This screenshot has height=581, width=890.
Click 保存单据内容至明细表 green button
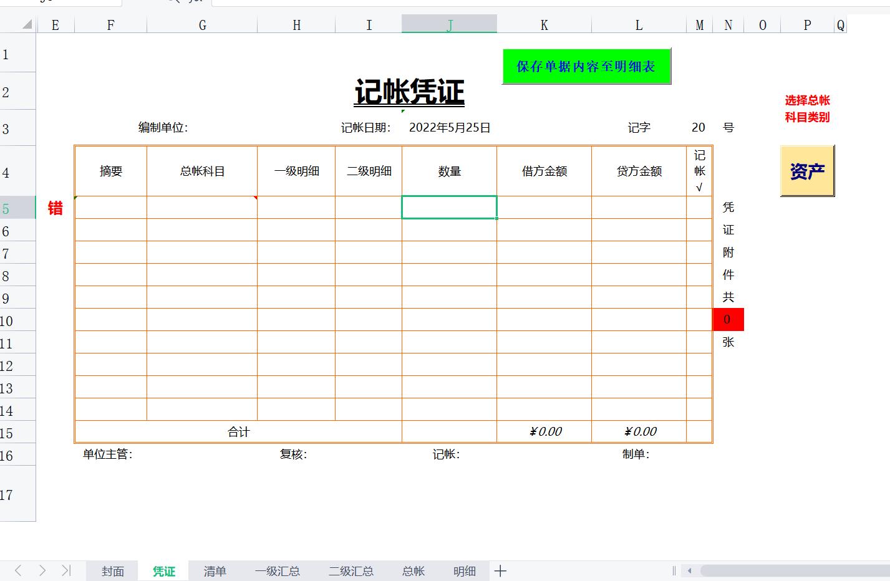pos(586,66)
